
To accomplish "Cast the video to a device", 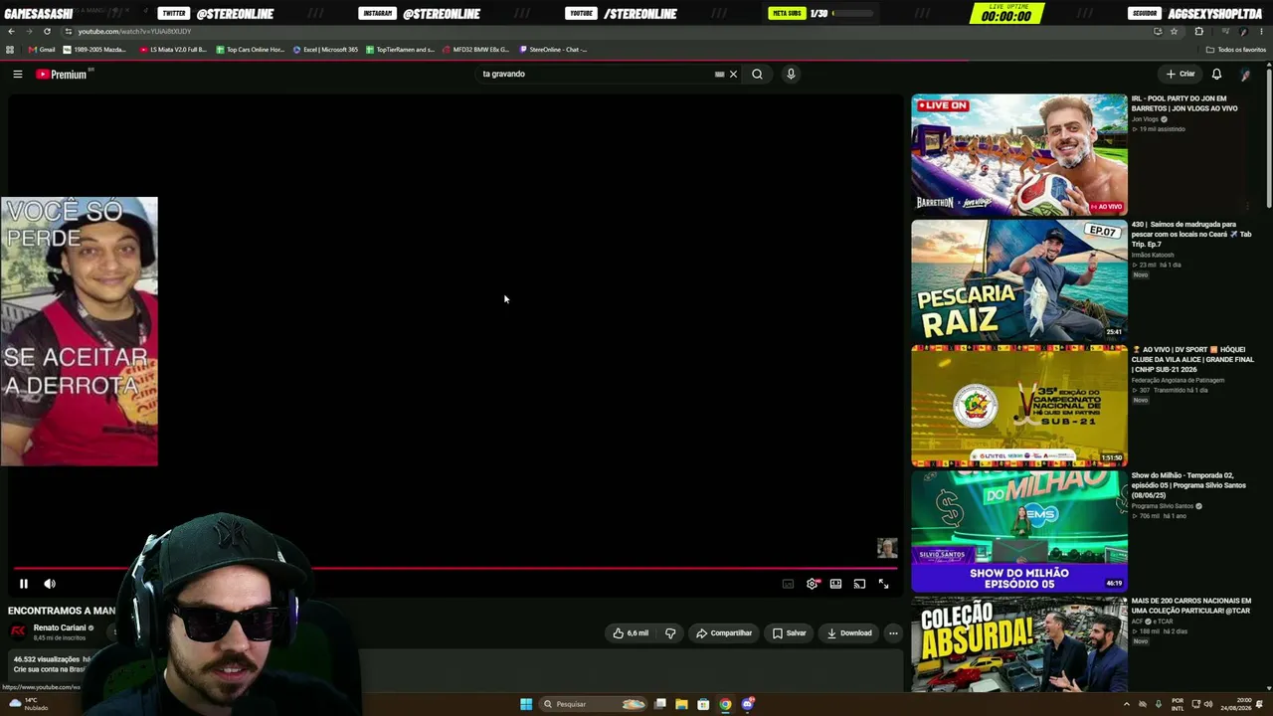I will point(859,584).
